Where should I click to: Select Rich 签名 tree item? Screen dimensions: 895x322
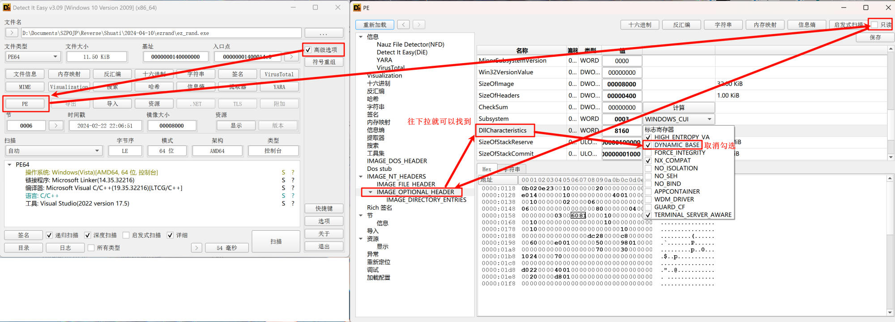click(x=379, y=208)
